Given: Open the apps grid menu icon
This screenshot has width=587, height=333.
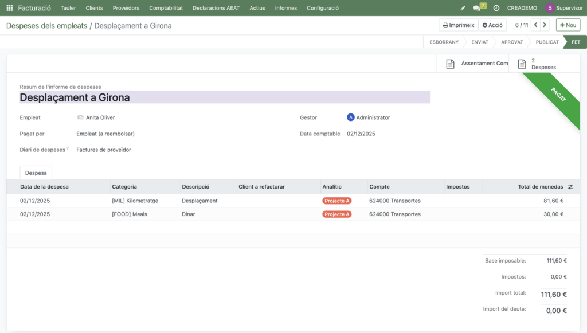Looking at the screenshot, I should click(x=9, y=8).
